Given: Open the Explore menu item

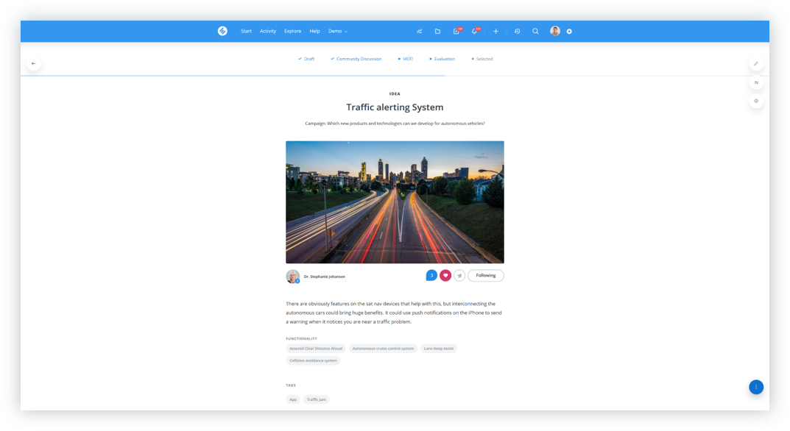Looking at the screenshot, I should pyautogui.click(x=292, y=32).
